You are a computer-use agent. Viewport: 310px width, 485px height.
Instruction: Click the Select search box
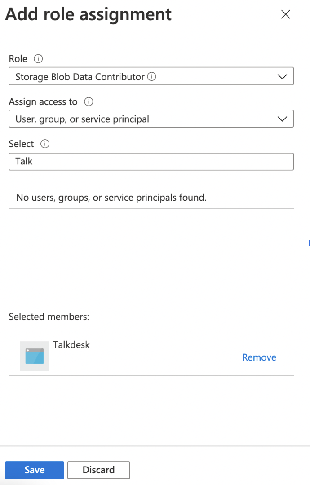point(151,161)
